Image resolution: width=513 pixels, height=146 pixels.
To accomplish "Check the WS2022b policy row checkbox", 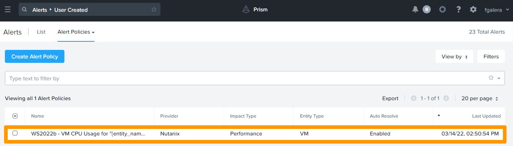I will pos(15,133).
